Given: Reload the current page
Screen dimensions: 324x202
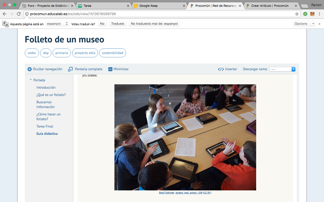Looking at the screenshot, I should point(18,14).
